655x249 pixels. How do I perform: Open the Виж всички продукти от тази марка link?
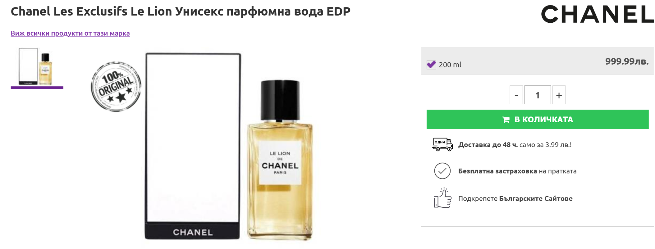pos(70,33)
